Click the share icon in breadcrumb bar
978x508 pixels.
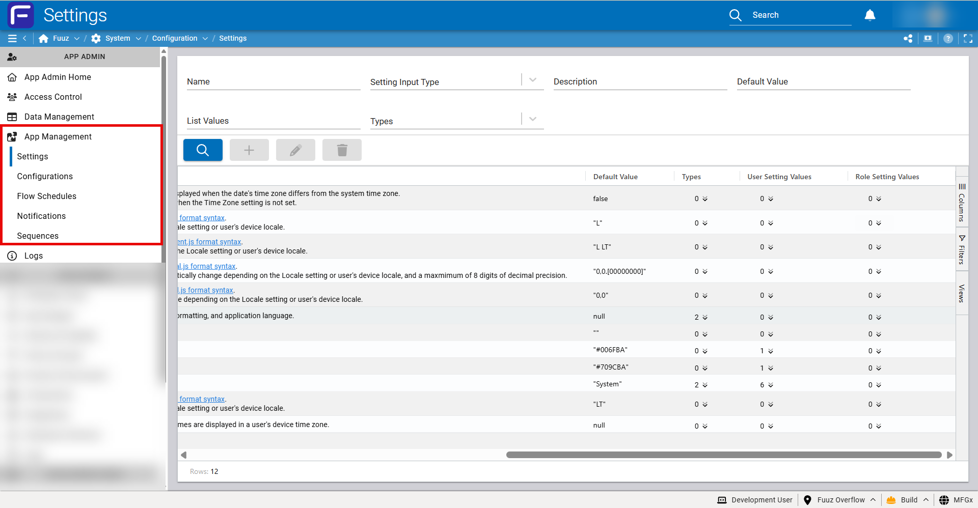(908, 39)
